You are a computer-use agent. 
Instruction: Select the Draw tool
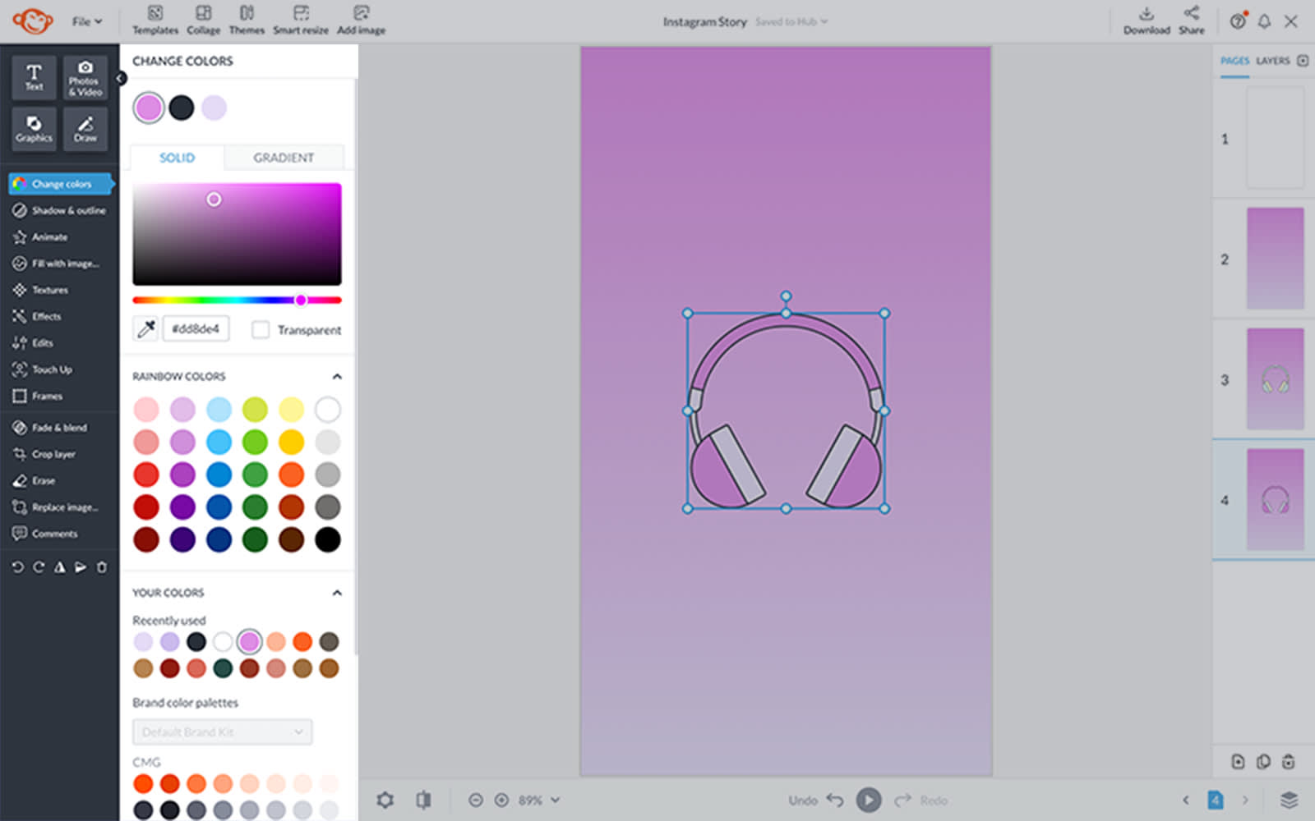(x=85, y=129)
